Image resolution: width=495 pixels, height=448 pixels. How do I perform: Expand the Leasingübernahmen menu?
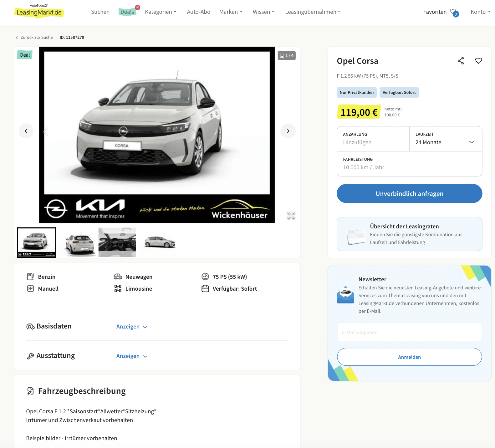[313, 12]
